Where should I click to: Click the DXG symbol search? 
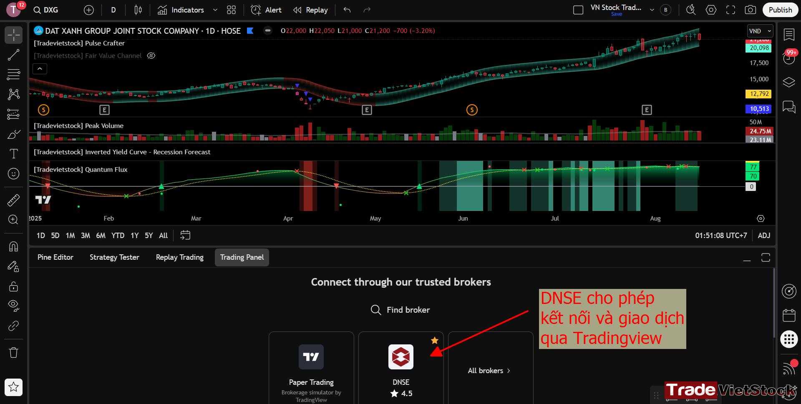[46, 10]
